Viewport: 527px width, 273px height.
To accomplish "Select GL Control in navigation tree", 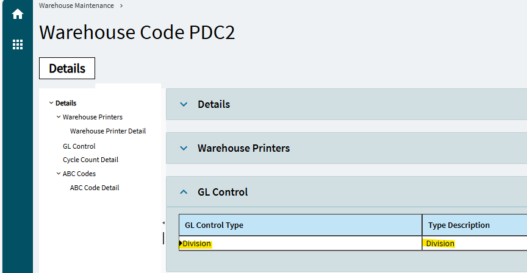I will point(79,146).
